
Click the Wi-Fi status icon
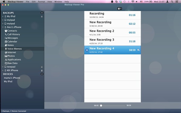(133, 2)
